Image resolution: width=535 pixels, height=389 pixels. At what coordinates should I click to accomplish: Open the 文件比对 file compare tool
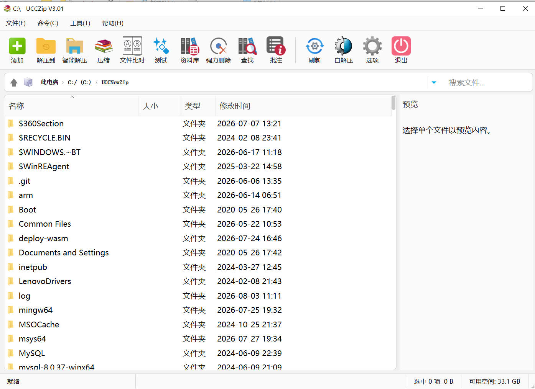pos(132,50)
